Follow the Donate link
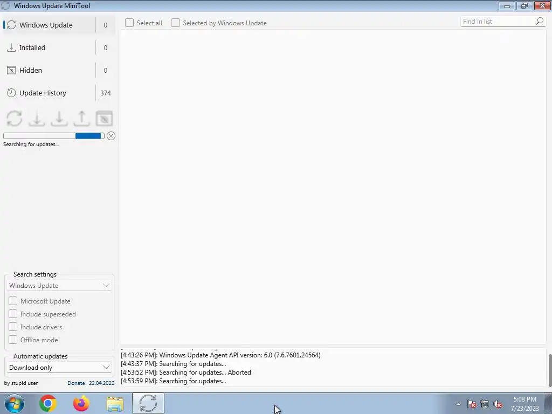Viewport: 552px width, 414px height. tap(76, 383)
